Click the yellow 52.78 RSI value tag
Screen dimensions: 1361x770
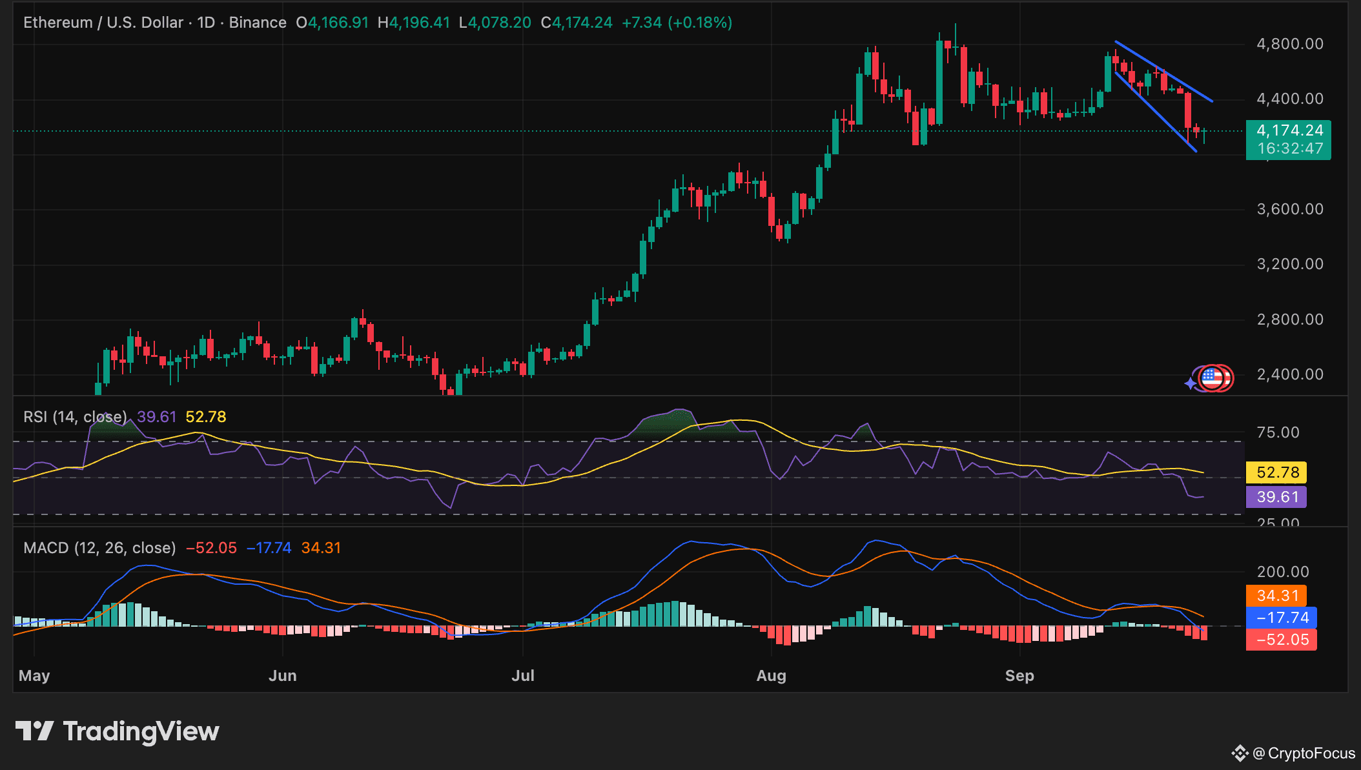click(x=1276, y=472)
